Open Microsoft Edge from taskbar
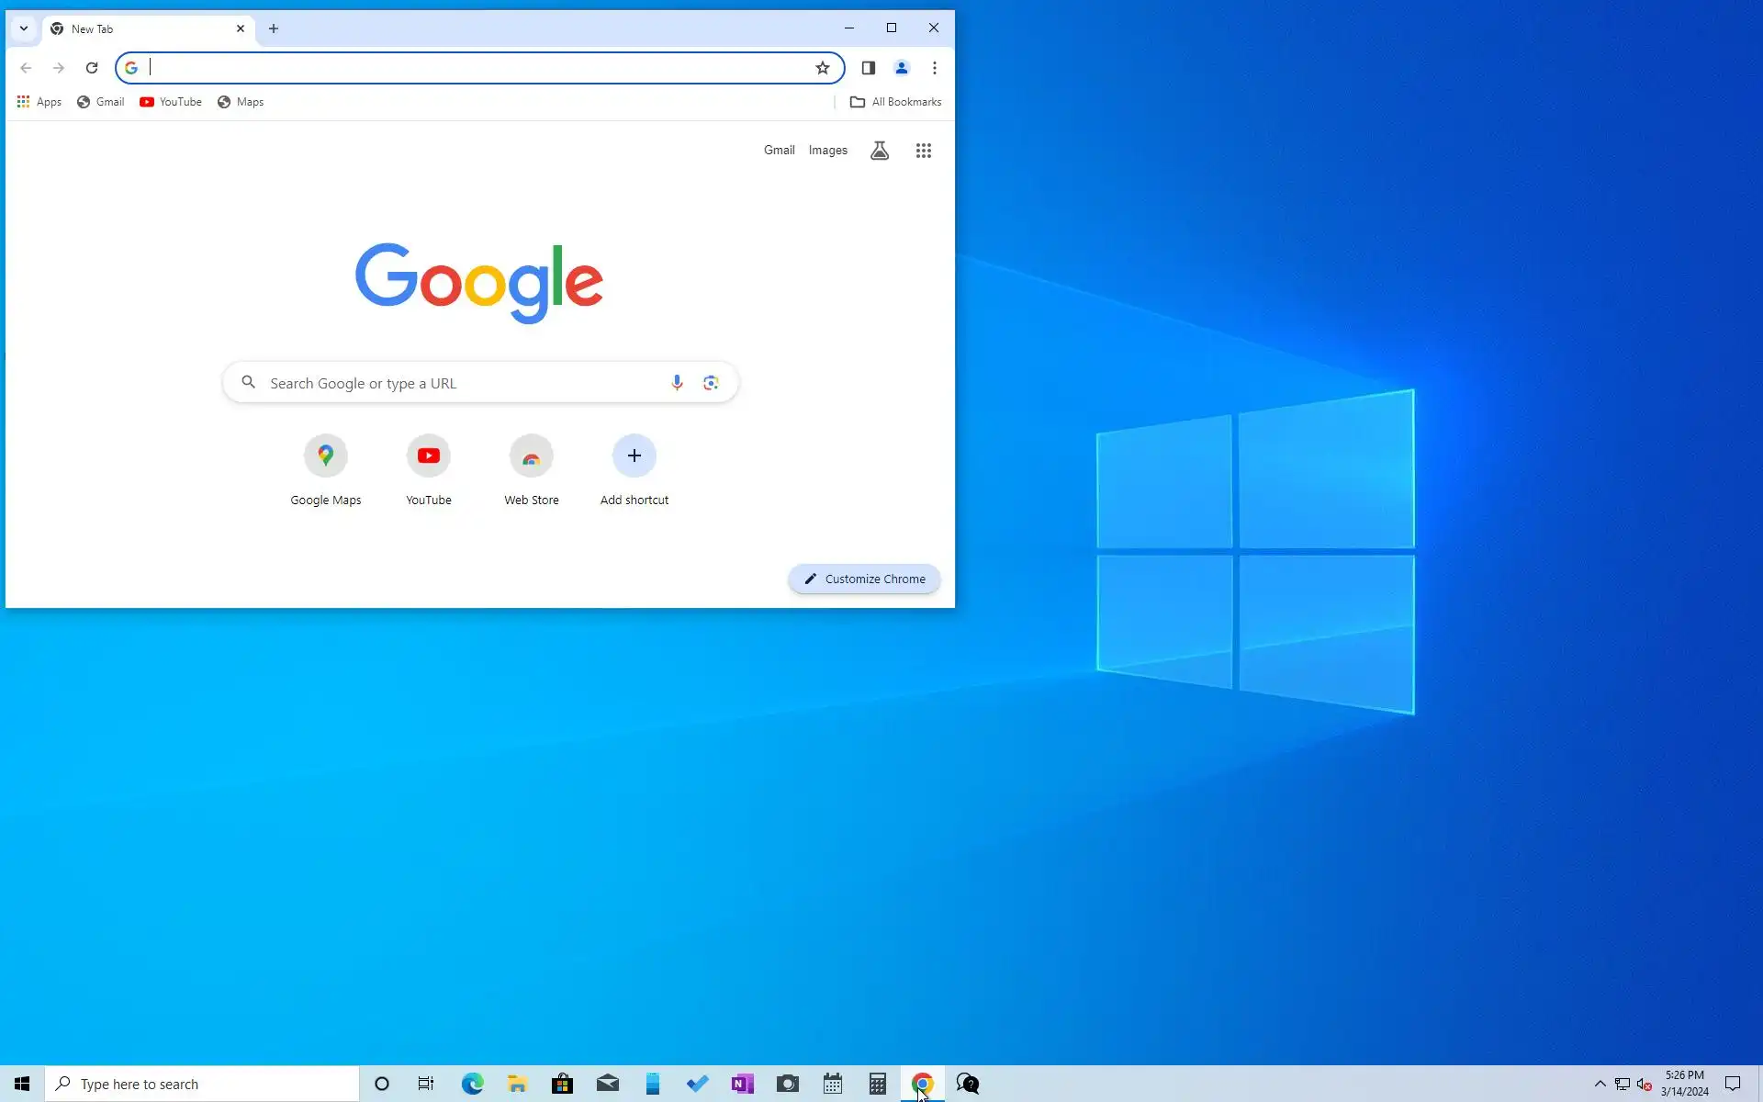This screenshot has height=1102, width=1763. tap(472, 1084)
